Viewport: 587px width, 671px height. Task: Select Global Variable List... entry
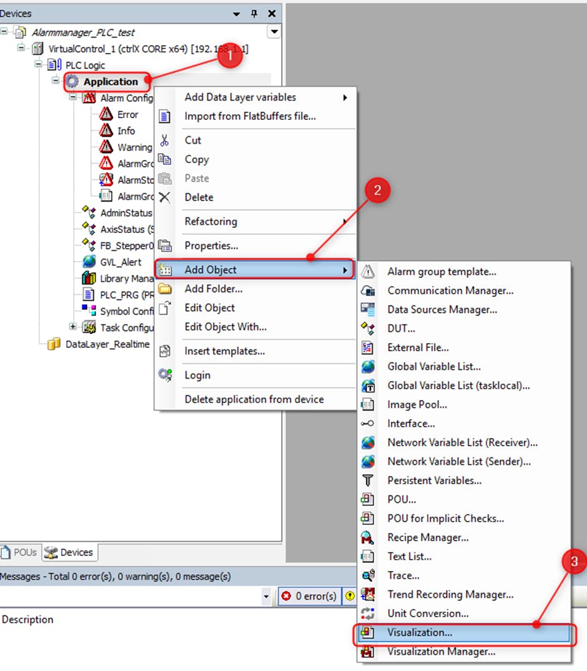click(x=434, y=367)
